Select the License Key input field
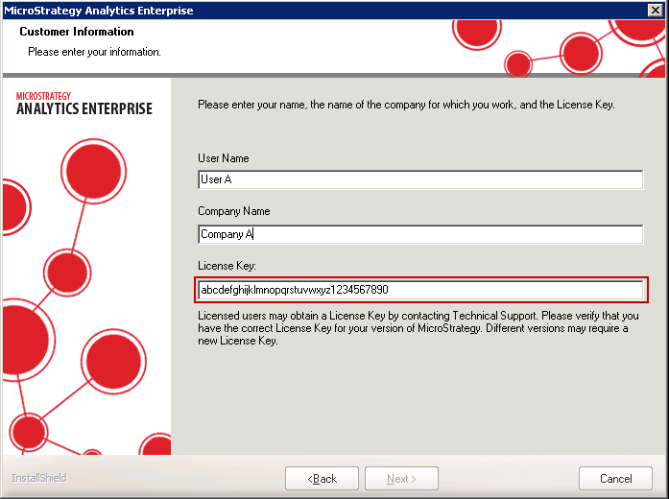The width and height of the screenshot is (669, 499). [419, 290]
